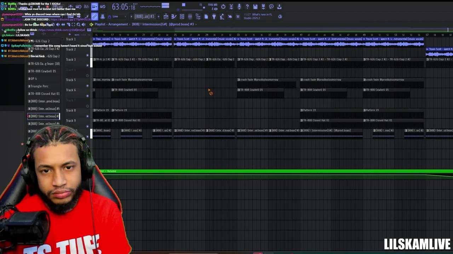
Task: Click the countdown 3.2 icon
Action: coord(86,7)
